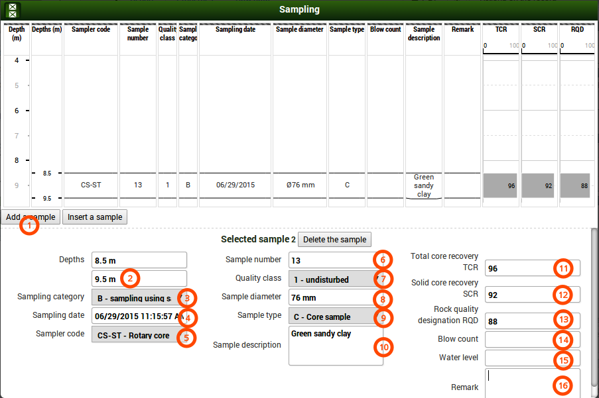Click the Blow count input field
Screen dimensions: 599x398
[x=517, y=340]
